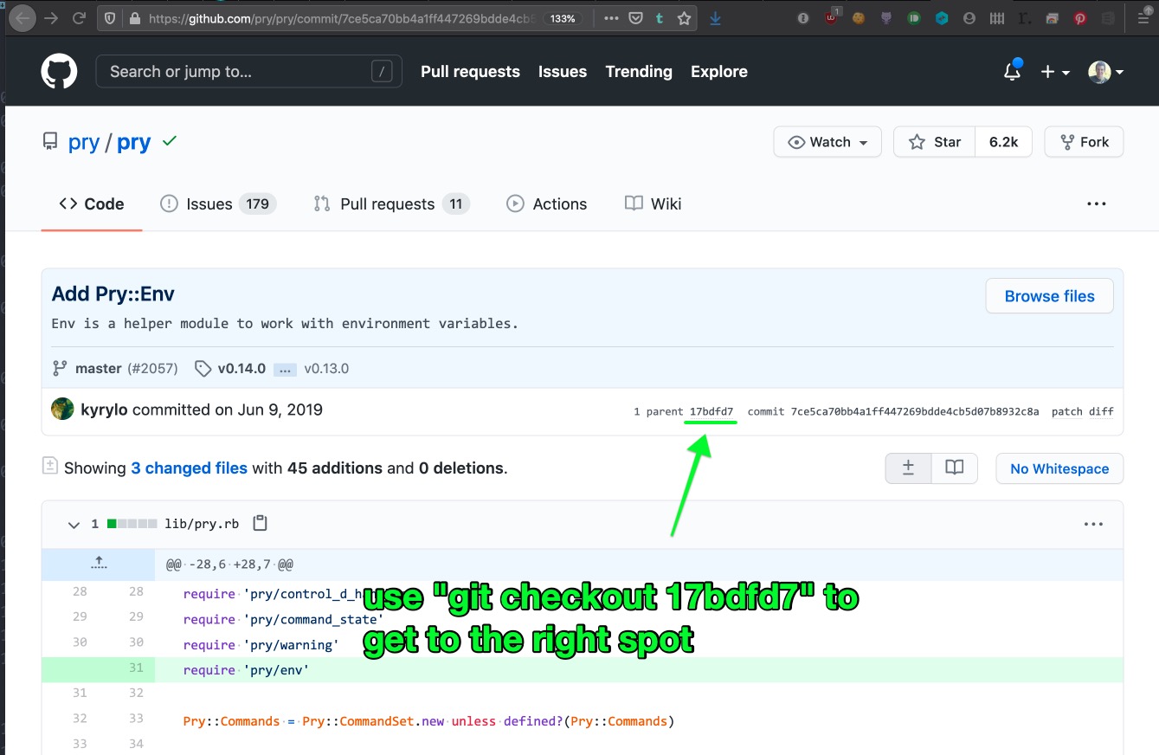Click the No Whitespace button
The image size is (1159, 755).
(x=1059, y=468)
